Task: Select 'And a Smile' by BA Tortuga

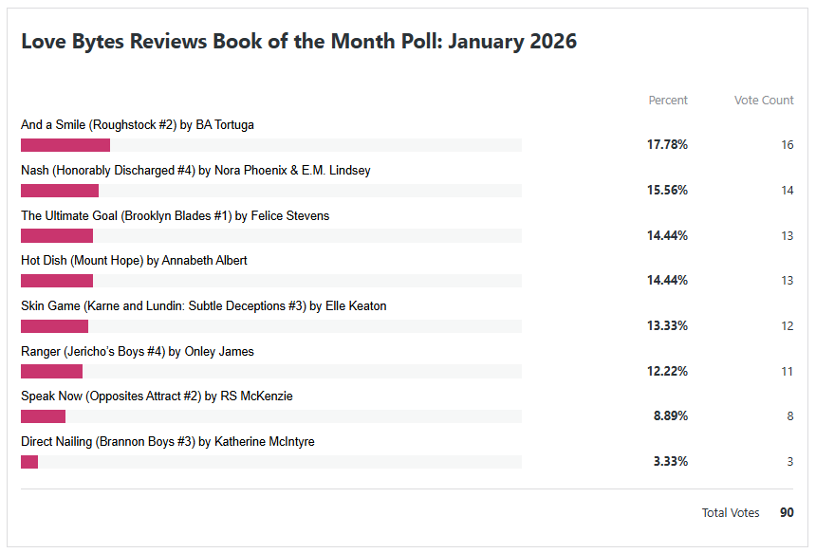Action: tap(138, 124)
